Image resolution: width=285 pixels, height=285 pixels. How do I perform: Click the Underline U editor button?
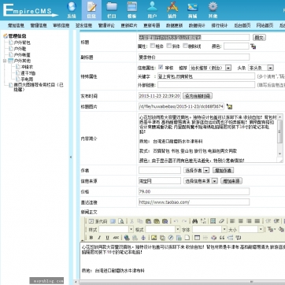pyautogui.click(x=107, y=238)
